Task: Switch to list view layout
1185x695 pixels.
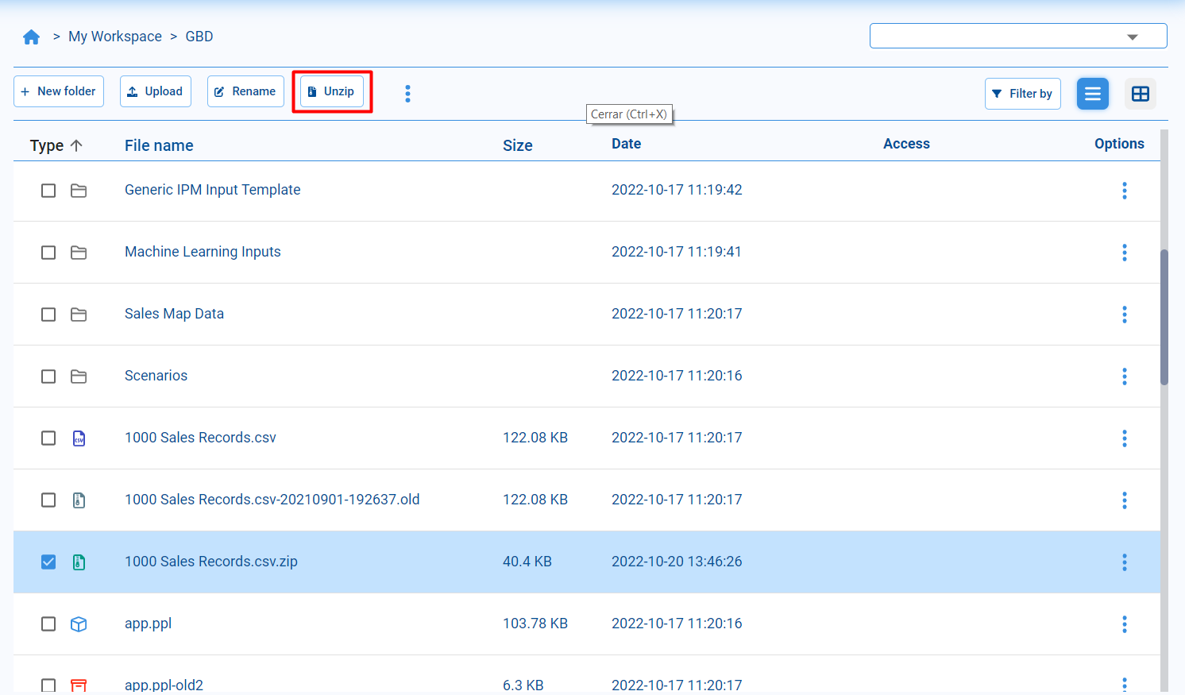Action: click(x=1092, y=94)
